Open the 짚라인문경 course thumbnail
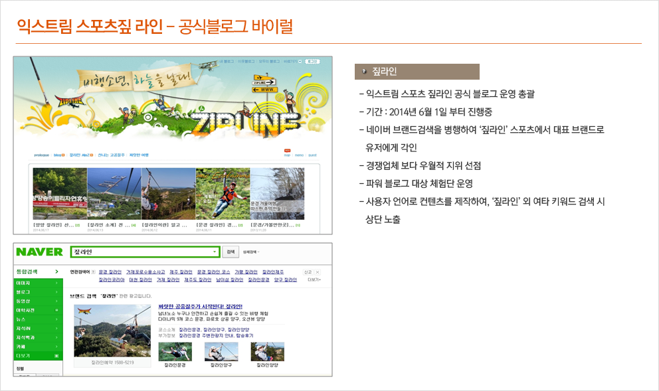This screenshot has width=659, height=391. coord(175,352)
